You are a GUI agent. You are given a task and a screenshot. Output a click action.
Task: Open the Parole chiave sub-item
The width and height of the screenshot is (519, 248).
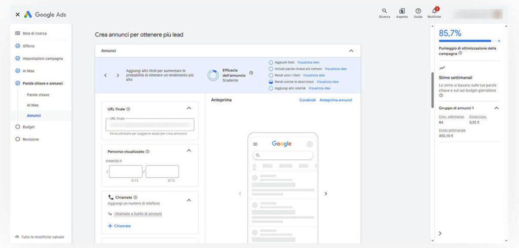pyautogui.click(x=38, y=95)
